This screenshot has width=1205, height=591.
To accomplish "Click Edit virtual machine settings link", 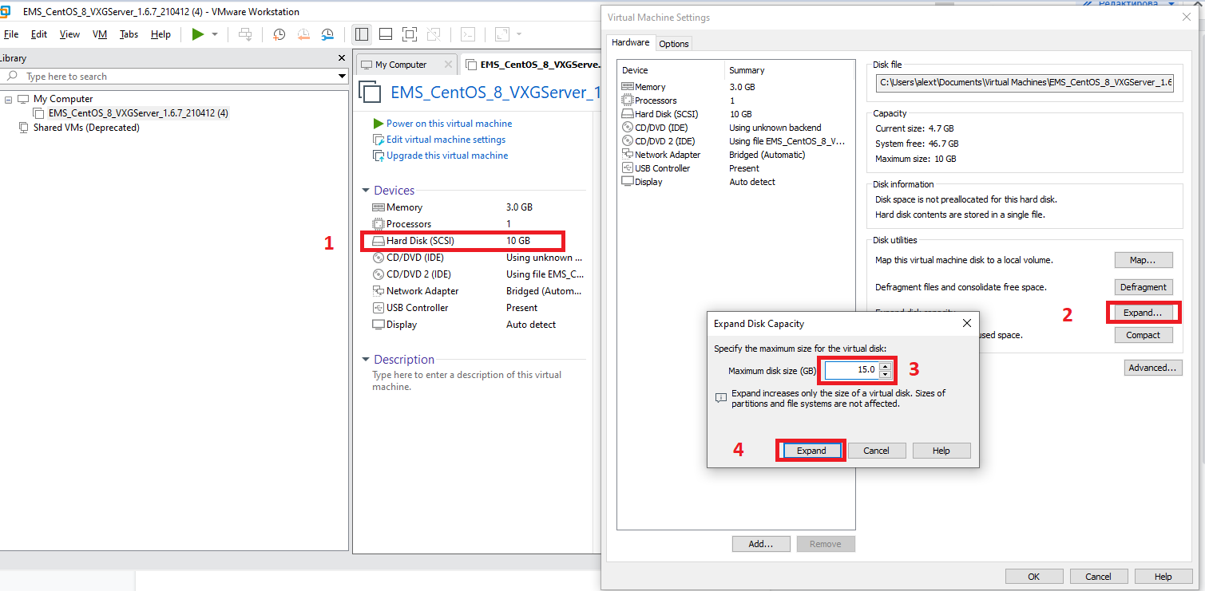I will [446, 140].
